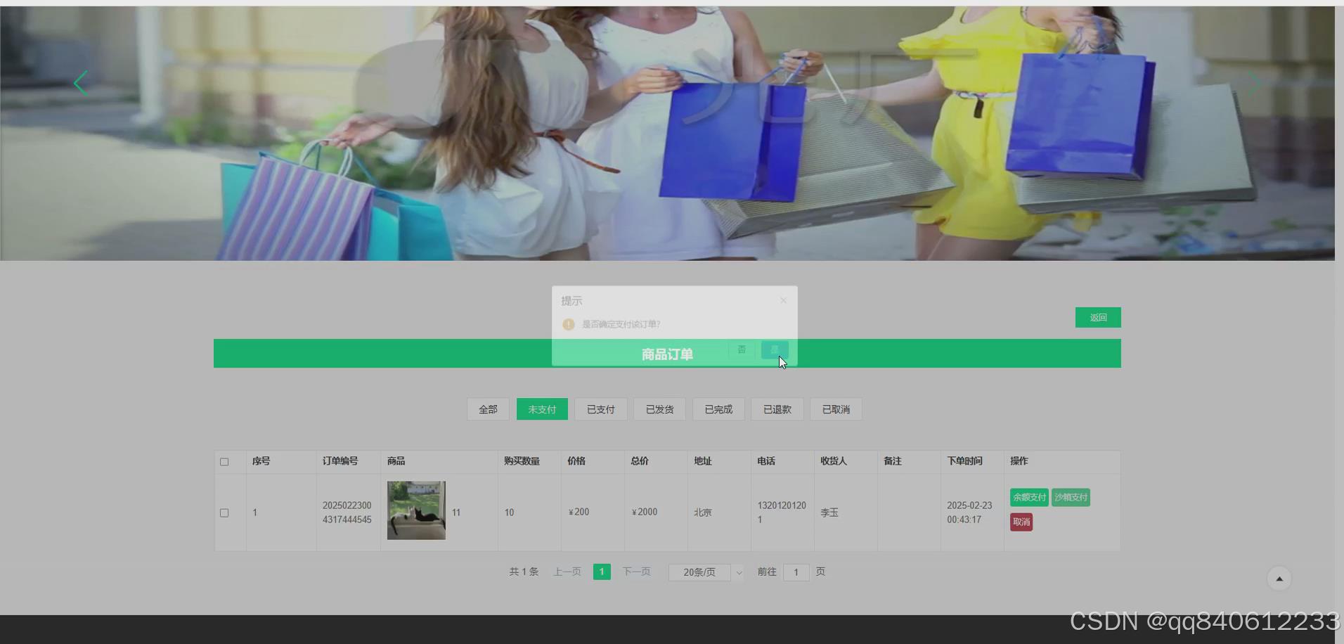Image resolution: width=1344 pixels, height=644 pixels.
Task: Close the 提示 confirmation dialog
Action: [x=783, y=300]
